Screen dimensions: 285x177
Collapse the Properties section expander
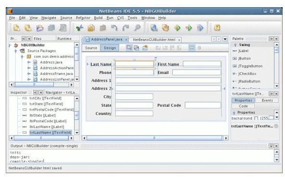[234, 113]
